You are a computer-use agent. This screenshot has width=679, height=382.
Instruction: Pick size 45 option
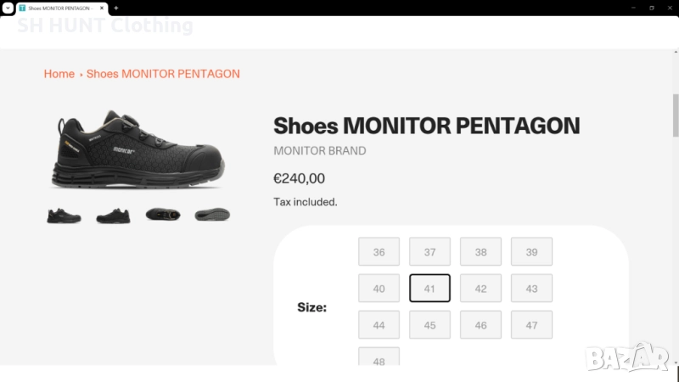(x=429, y=325)
